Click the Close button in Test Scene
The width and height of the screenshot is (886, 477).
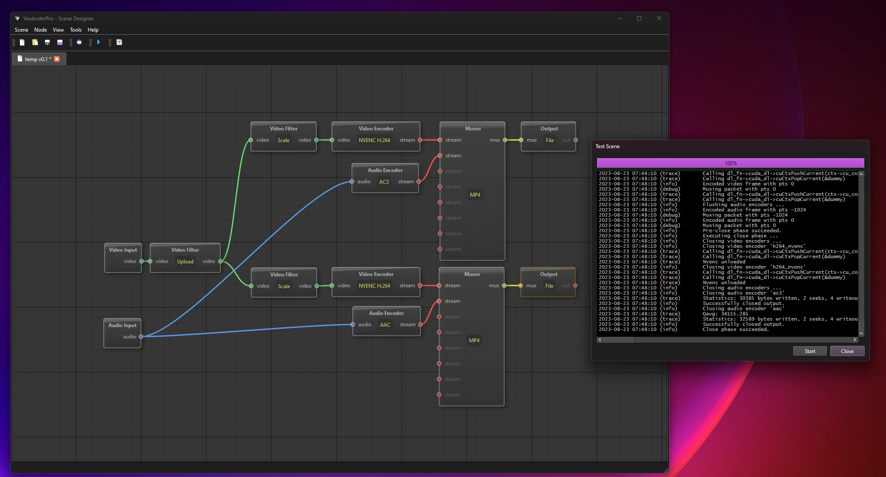coord(847,351)
